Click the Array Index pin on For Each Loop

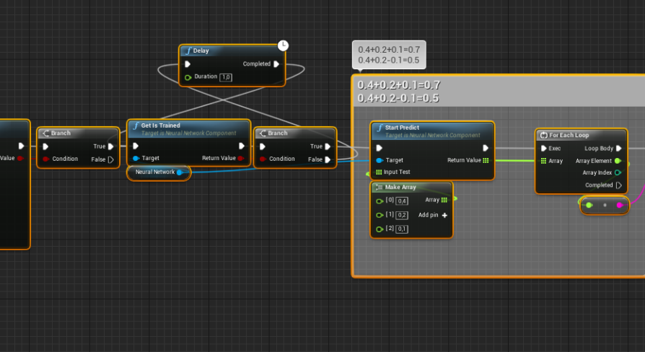[x=618, y=172]
